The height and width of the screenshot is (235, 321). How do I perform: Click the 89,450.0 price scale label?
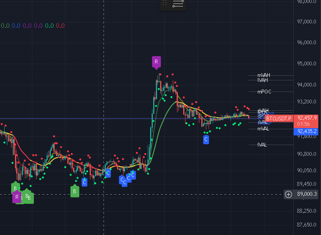tap(307, 184)
